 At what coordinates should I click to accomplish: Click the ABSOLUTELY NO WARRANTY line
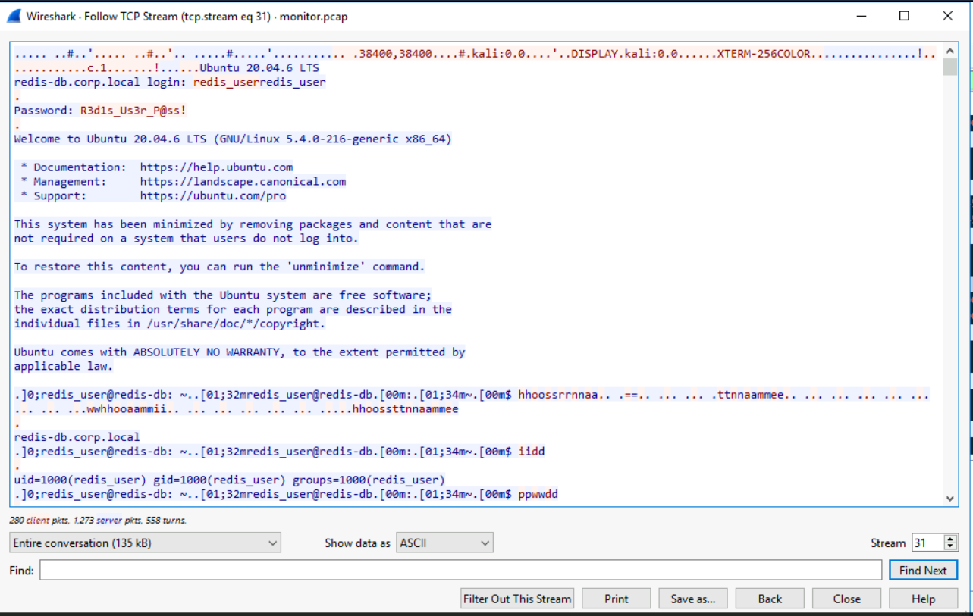click(x=240, y=352)
